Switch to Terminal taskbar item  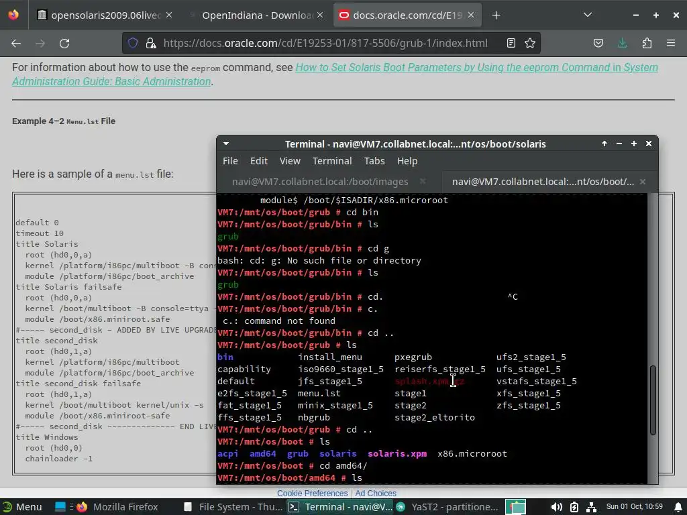pyautogui.click(x=340, y=507)
